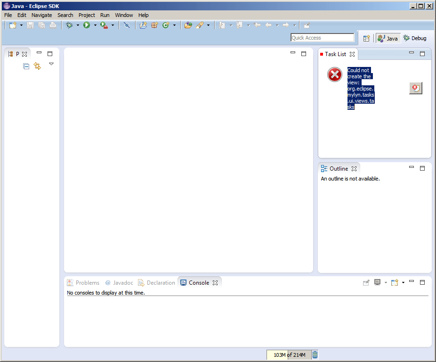Switch to the Debug perspective

point(415,38)
